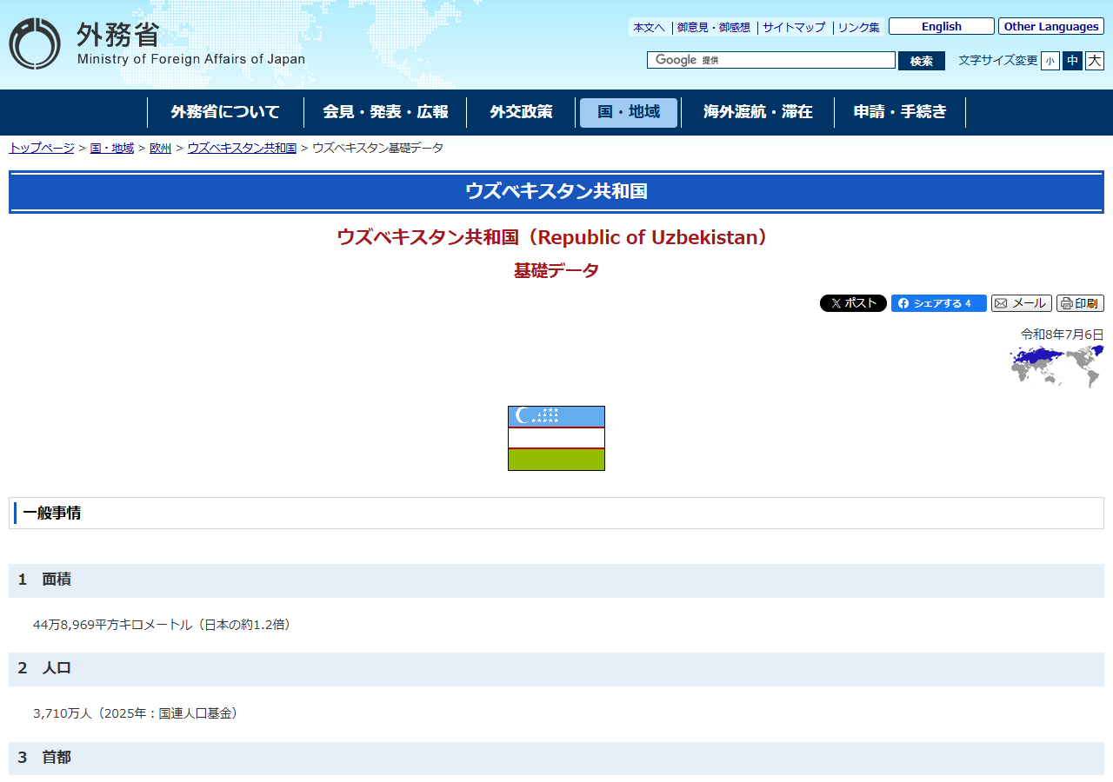Screen dimensions: 1113x782
Task: Click the blue ウズベキスタン共和国 title banner
Action: [556, 192]
